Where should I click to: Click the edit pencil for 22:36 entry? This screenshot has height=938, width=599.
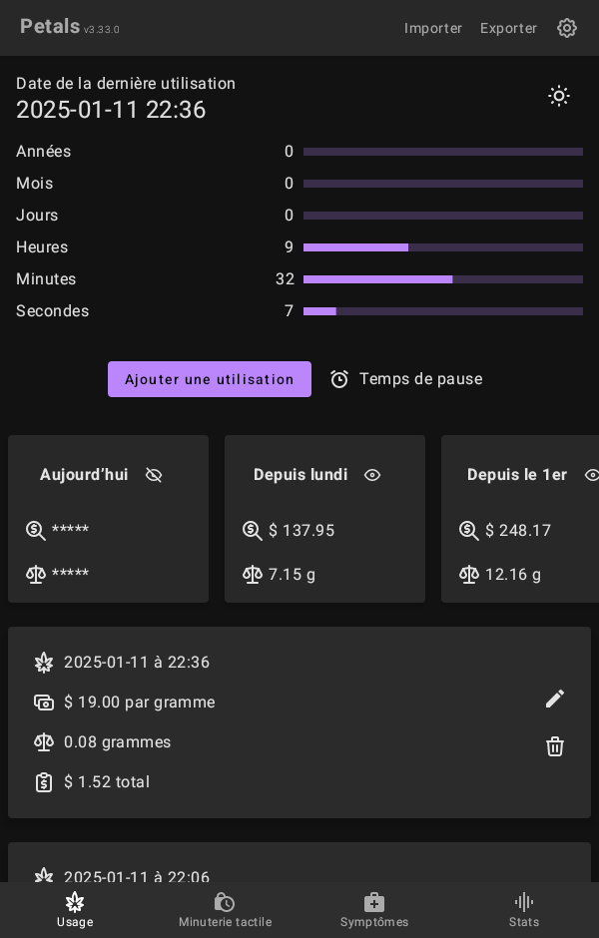(x=555, y=699)
